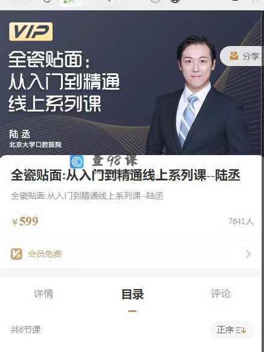This screenshot has height=352, width=264.
Task: Click the bold course title 全瓷贴面 heading
Action: pos(126,176)
